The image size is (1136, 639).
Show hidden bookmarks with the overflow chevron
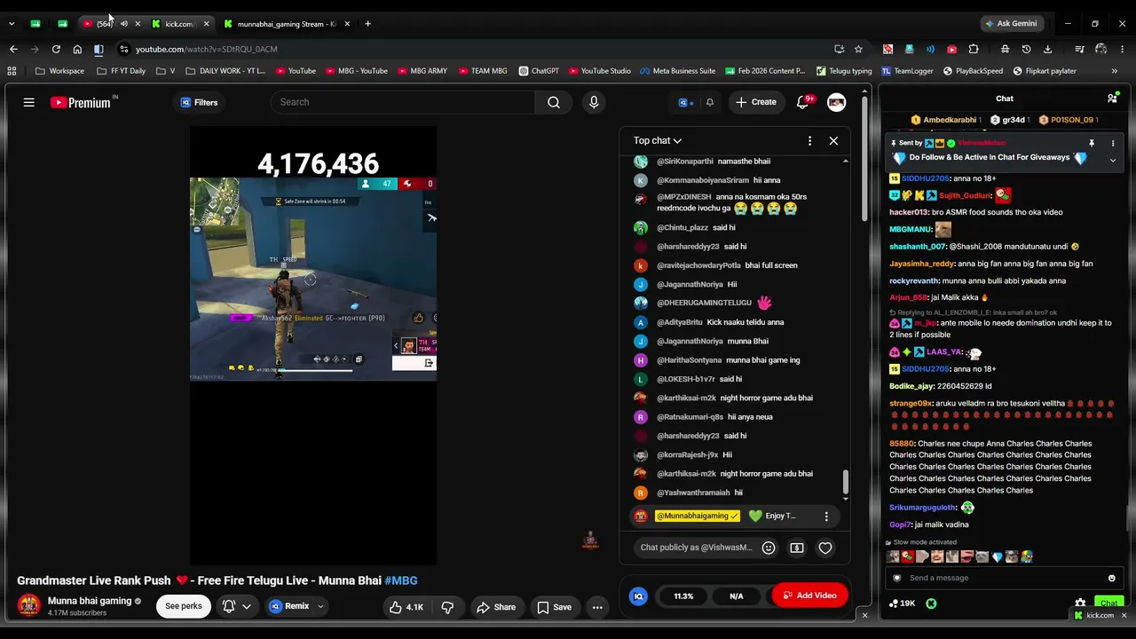(1114, 71)
